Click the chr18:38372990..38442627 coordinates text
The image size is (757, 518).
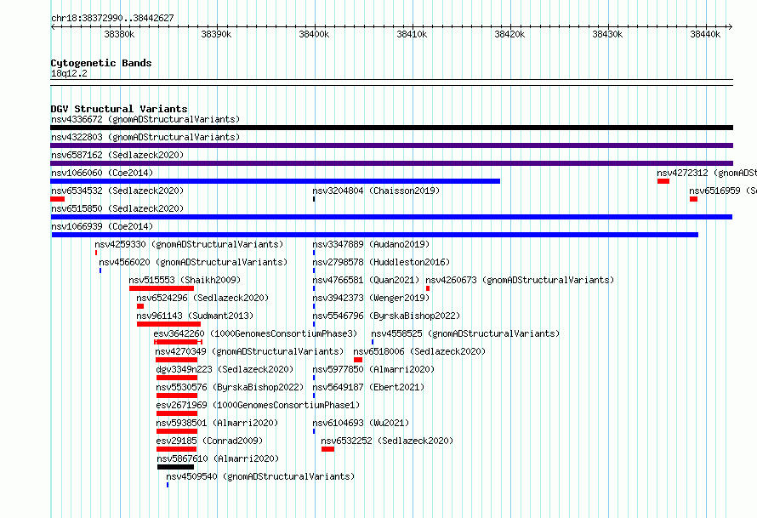[x=112, y=18]
